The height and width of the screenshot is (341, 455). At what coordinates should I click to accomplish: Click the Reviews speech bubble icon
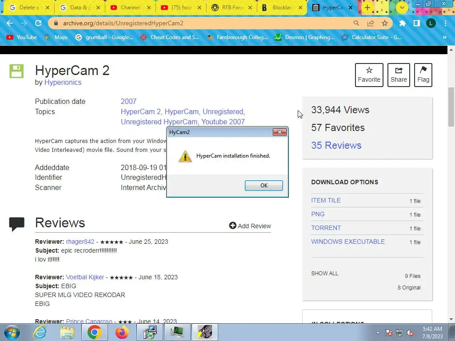(x=17, y=224)
